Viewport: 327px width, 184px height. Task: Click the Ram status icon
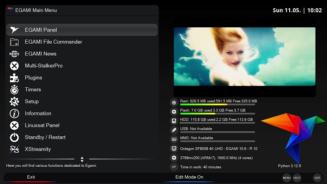point(173,102)
